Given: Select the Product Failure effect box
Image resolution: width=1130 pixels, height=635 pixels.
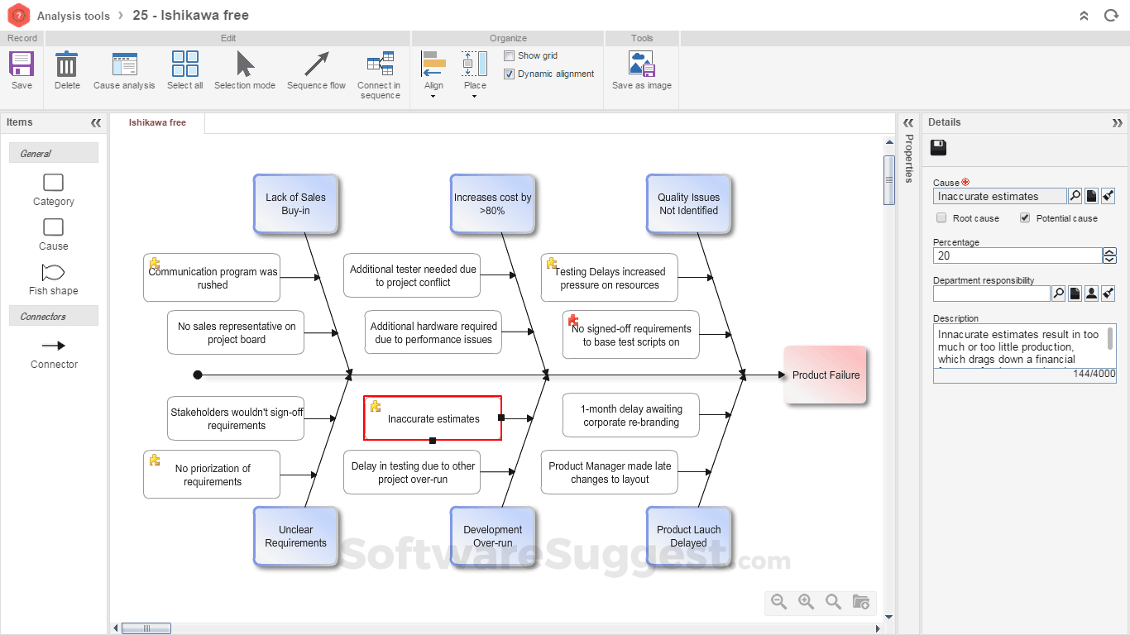Looking at the screenshot, I should click(826, 375).
